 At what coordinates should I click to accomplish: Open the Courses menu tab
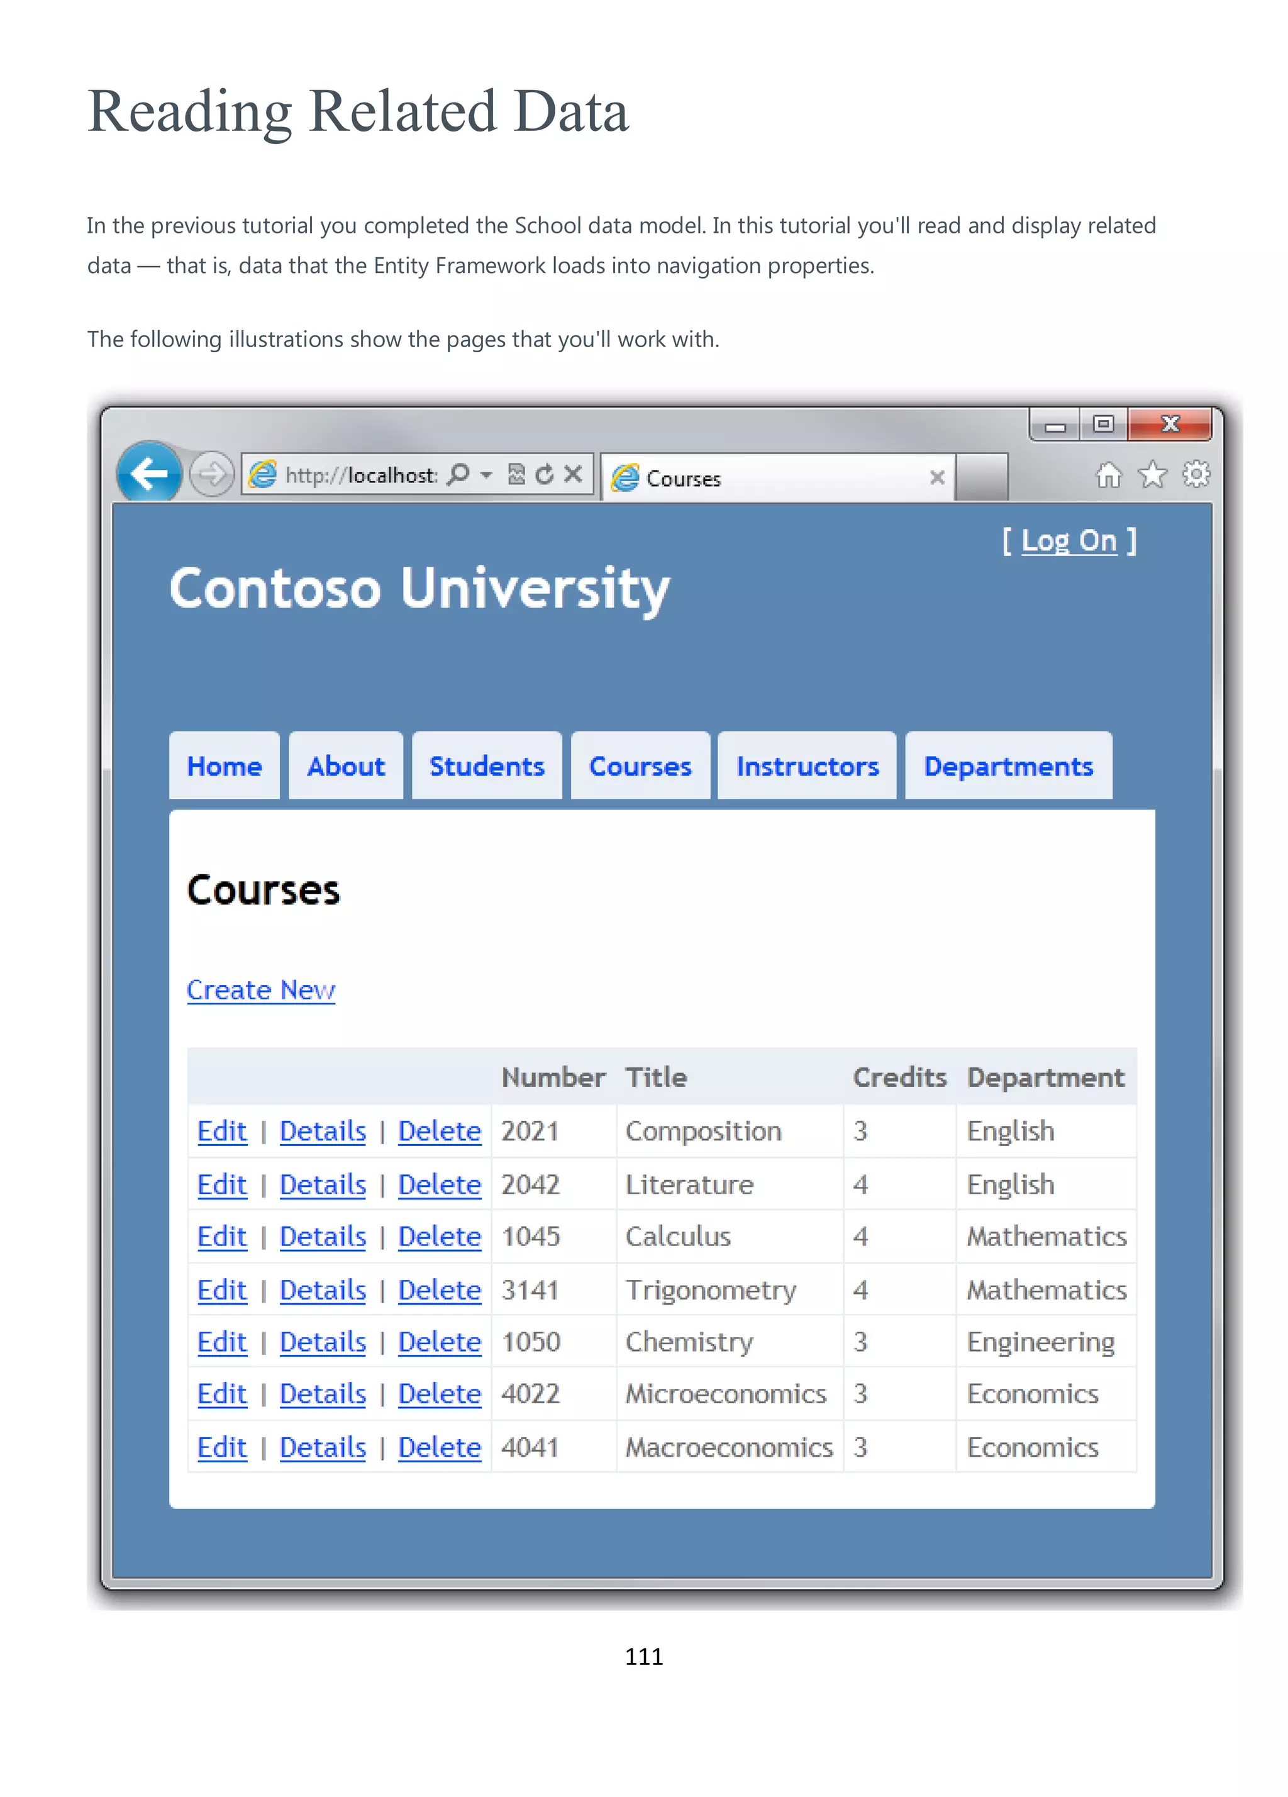pyautogui.click(x=640, y=766)
